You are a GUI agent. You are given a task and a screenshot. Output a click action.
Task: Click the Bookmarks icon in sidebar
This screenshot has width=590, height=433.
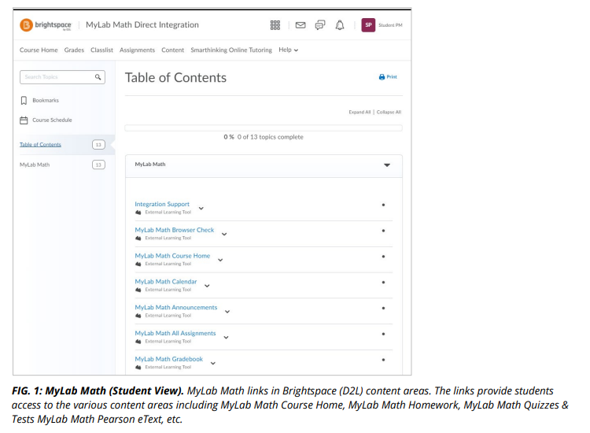coord(24,101)
